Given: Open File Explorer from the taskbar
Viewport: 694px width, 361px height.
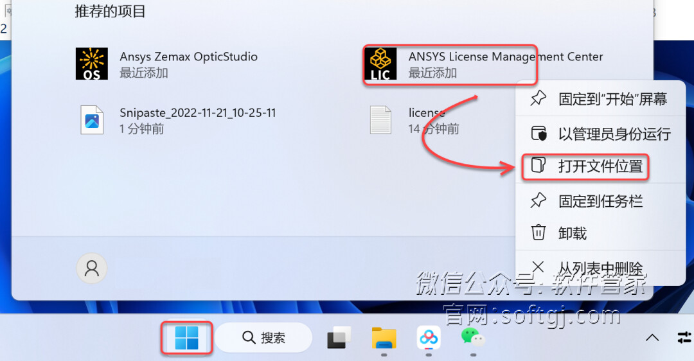Looking at the screenshot, I should [x=384, y=339].
